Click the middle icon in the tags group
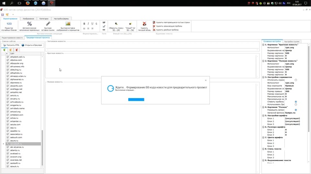The height and width of the screenshot is (174, 311). pos(104,26)
